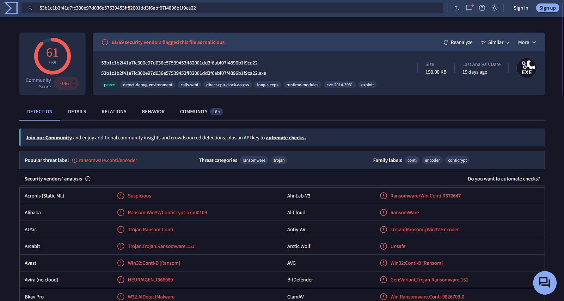Click the Ransom:Win32/ContiCrypt.b7a00109 detection
Screen dimensions: 564x301
pyautogui.click(x=167, y=213)
